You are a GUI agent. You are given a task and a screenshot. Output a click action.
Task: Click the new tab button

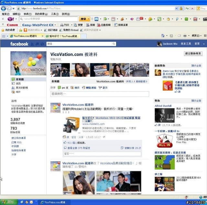(83, 36)
